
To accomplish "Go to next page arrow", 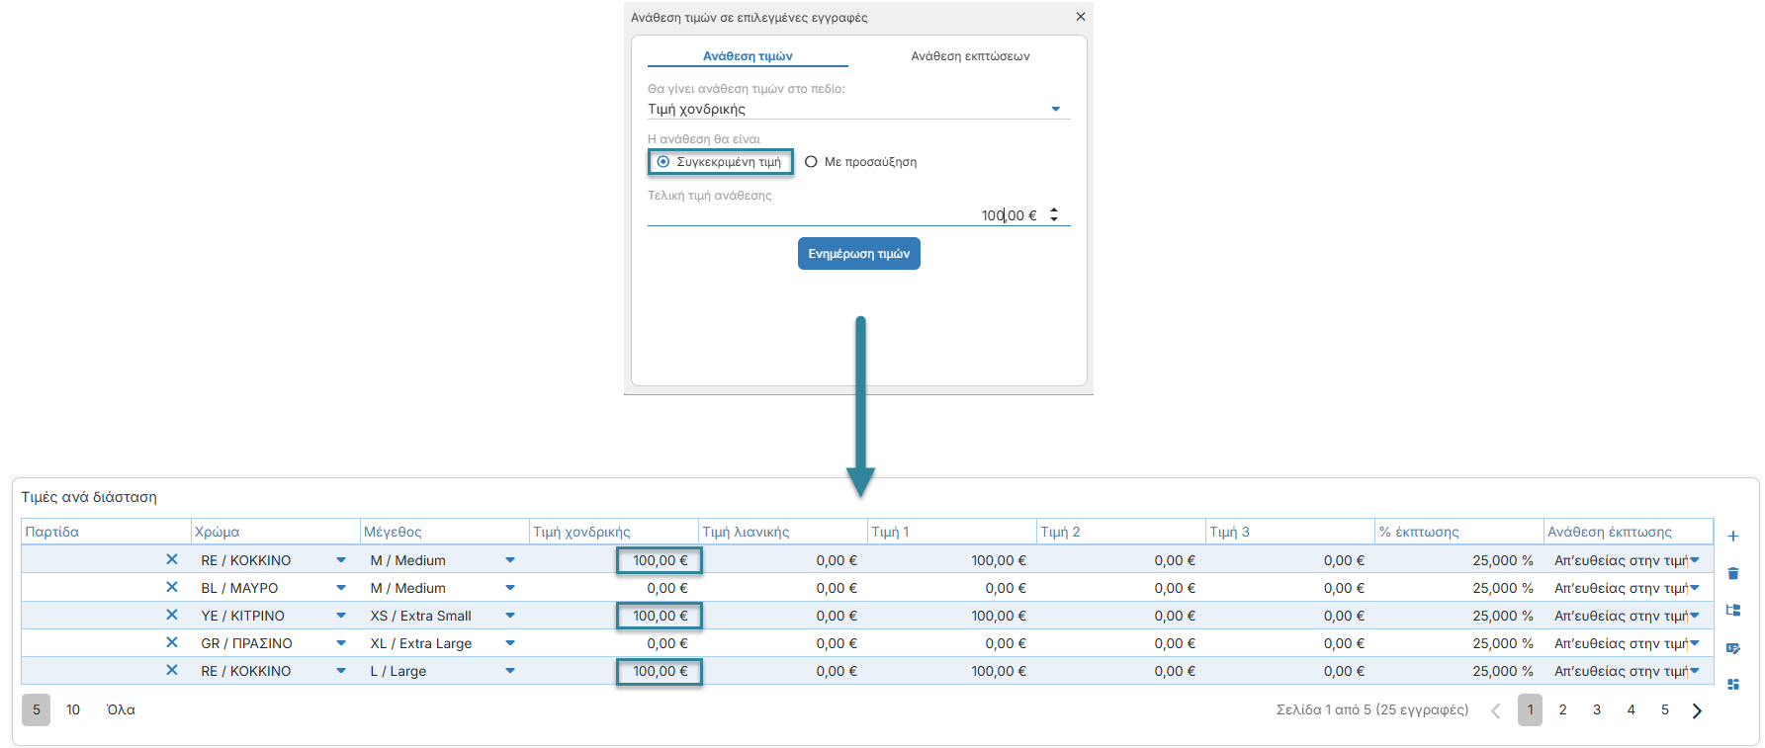I will (x=1697, y=710).
